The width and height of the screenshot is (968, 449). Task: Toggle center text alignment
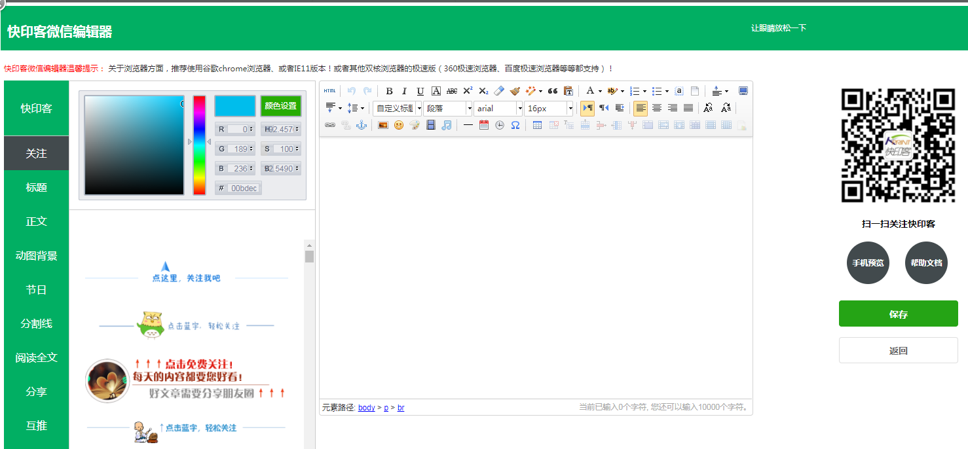656,108
